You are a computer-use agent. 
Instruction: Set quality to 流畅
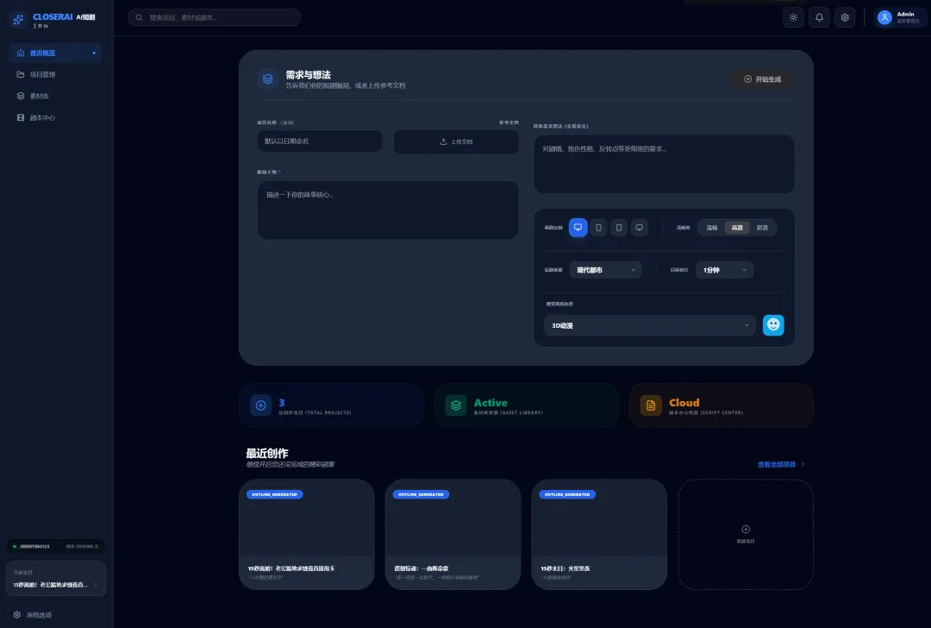click(712, 228)
